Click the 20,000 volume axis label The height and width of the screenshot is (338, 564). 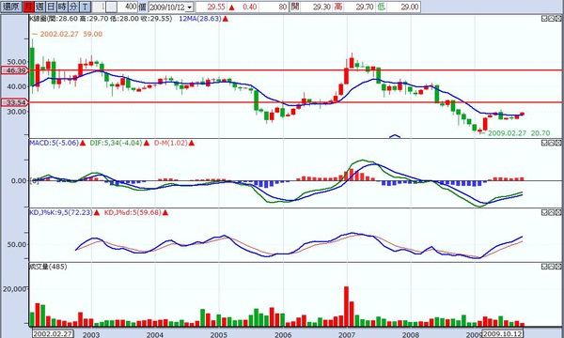15,289
